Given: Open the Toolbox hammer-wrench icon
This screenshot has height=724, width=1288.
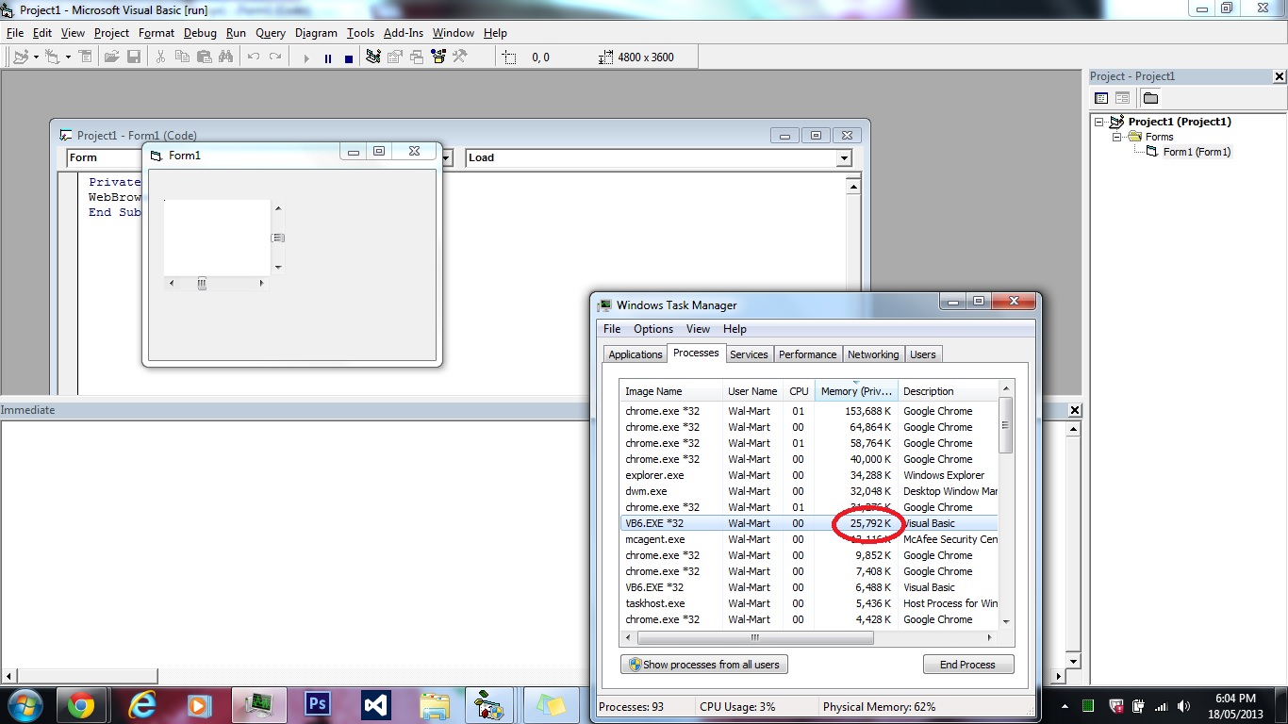Looking at the screenshot, I should 460,58.
